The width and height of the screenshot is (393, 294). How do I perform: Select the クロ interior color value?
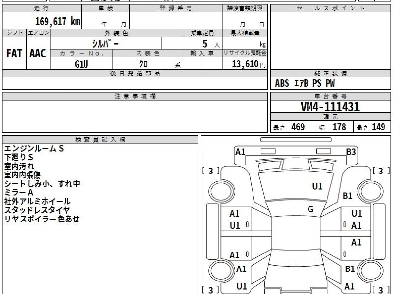143,64
